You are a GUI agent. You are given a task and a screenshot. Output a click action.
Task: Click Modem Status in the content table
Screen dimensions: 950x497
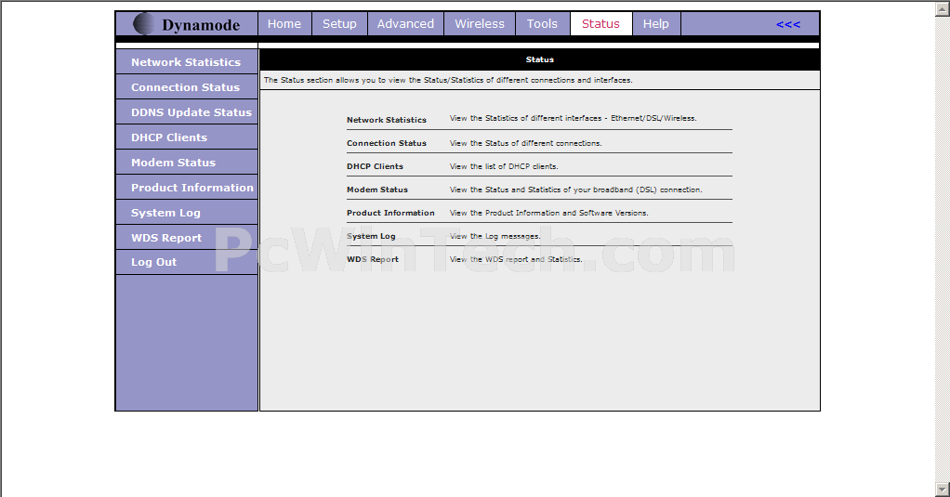[x=377, y=190]
